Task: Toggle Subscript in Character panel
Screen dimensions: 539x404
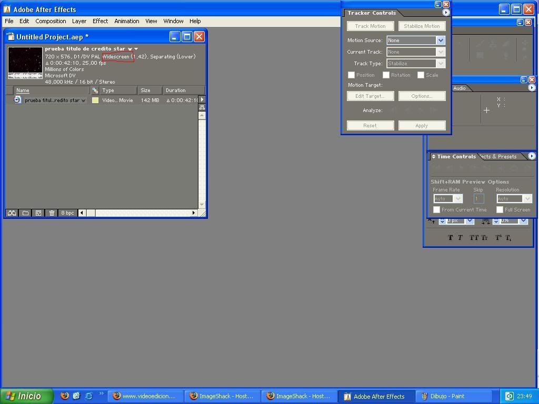Action: tap(508, 238)
